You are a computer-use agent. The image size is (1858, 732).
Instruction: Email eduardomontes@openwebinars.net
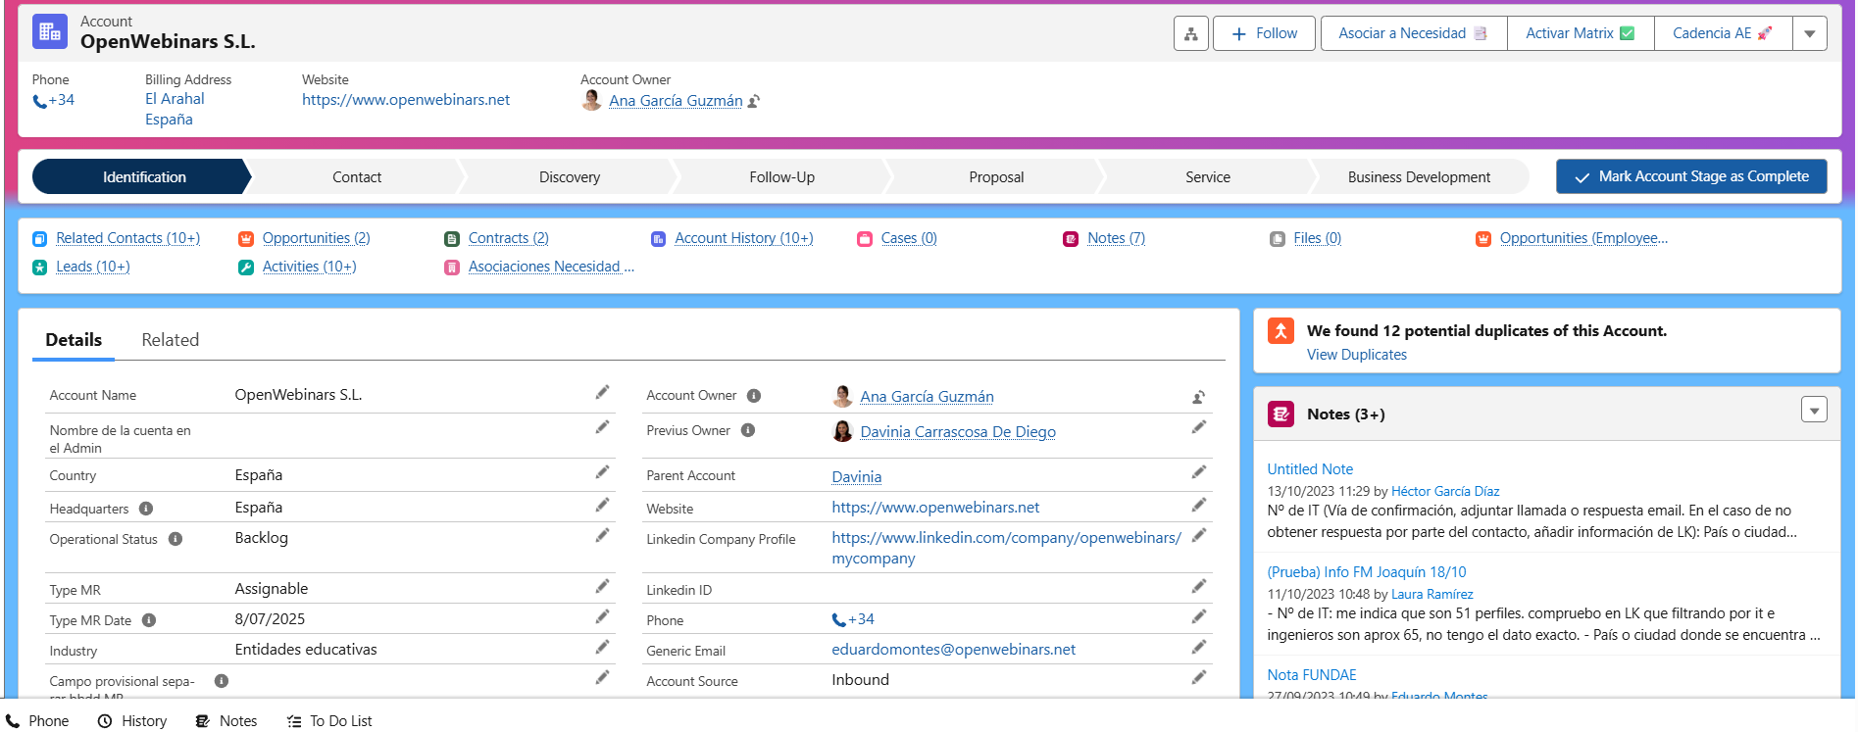tap(953, 650)
